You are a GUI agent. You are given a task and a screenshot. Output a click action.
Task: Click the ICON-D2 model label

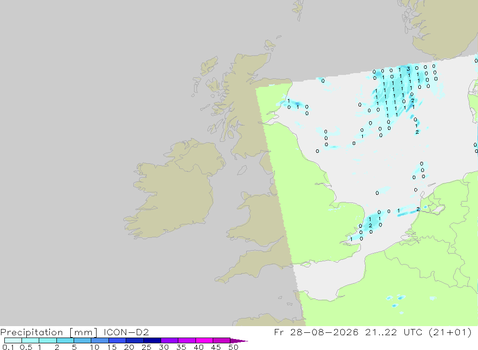[x=126, y=332]
